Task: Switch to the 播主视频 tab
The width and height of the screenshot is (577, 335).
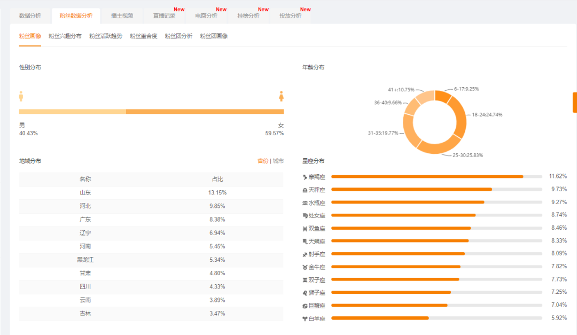Action: (122, 16)
